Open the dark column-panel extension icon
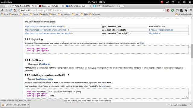This screenshot has height=108, width=193. click(x=182, y=10)
